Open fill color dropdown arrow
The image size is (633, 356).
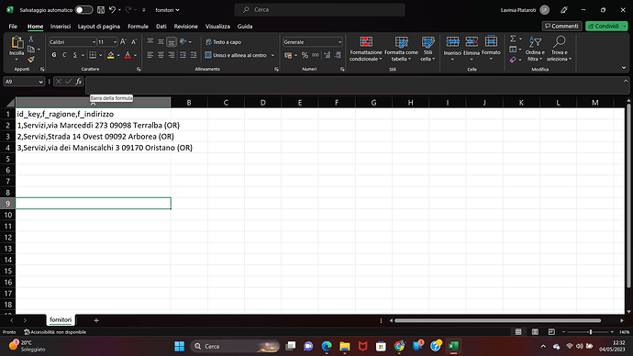[118, 55]
